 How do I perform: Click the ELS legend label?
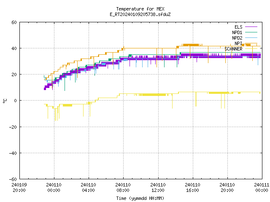click(238, 27)
